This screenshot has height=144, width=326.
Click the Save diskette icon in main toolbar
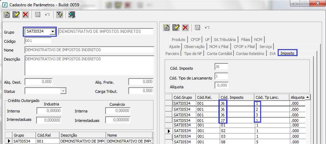38,15
